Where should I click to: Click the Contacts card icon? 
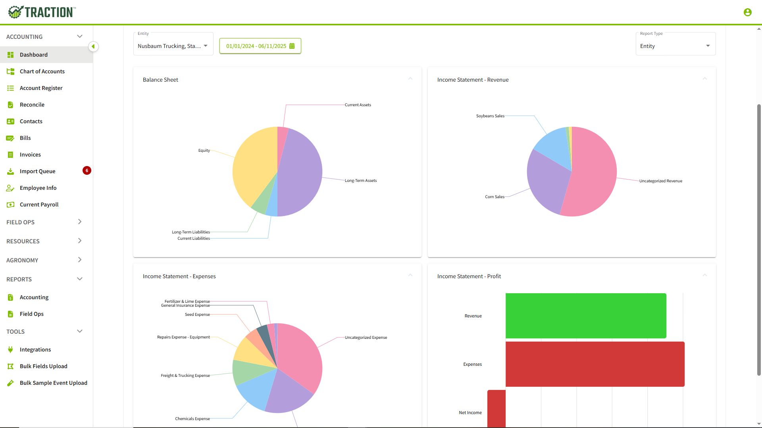pos(10,121)
